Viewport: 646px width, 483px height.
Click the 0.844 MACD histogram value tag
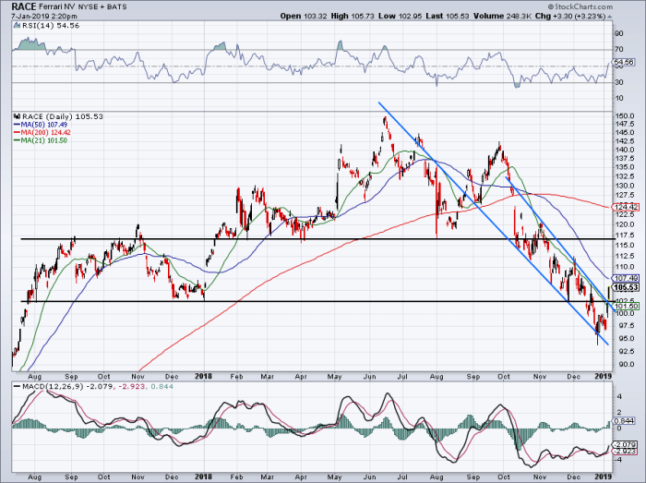(624, 421)
